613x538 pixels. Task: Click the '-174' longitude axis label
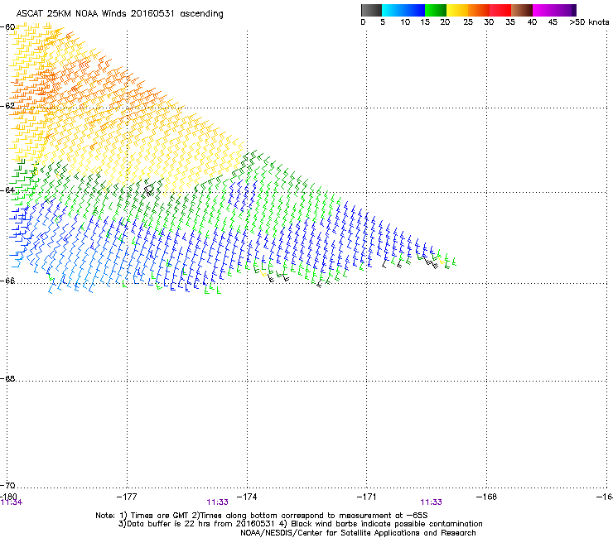click(x=247, y=497)
